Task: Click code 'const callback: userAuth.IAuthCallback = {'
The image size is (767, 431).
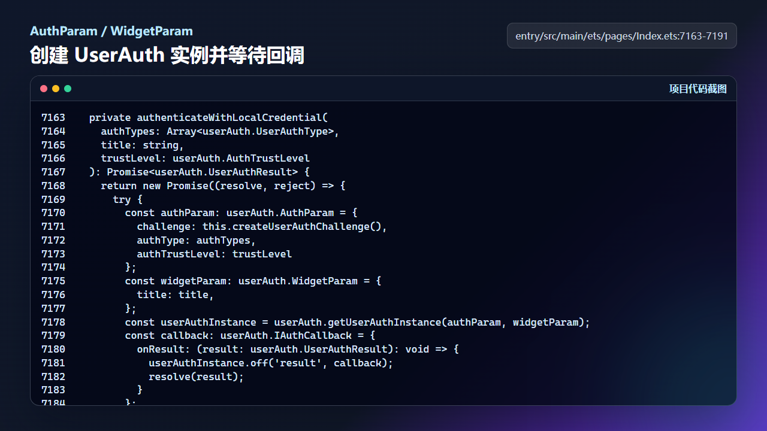Action: (250, 335)
